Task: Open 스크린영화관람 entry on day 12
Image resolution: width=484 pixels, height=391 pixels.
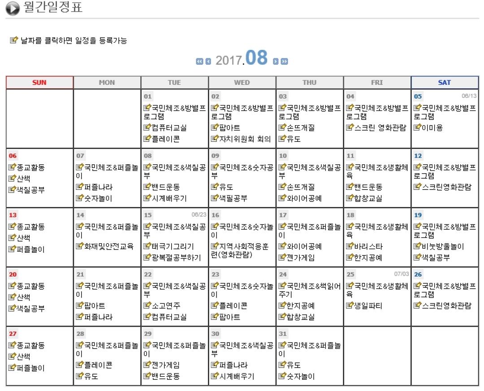Action: (x=447, y=187)
